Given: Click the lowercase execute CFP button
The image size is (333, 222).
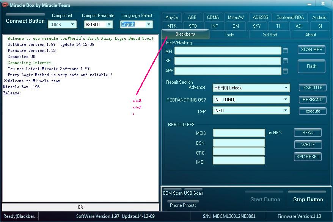Looking at the screenshot, I should tap(313, 111).
